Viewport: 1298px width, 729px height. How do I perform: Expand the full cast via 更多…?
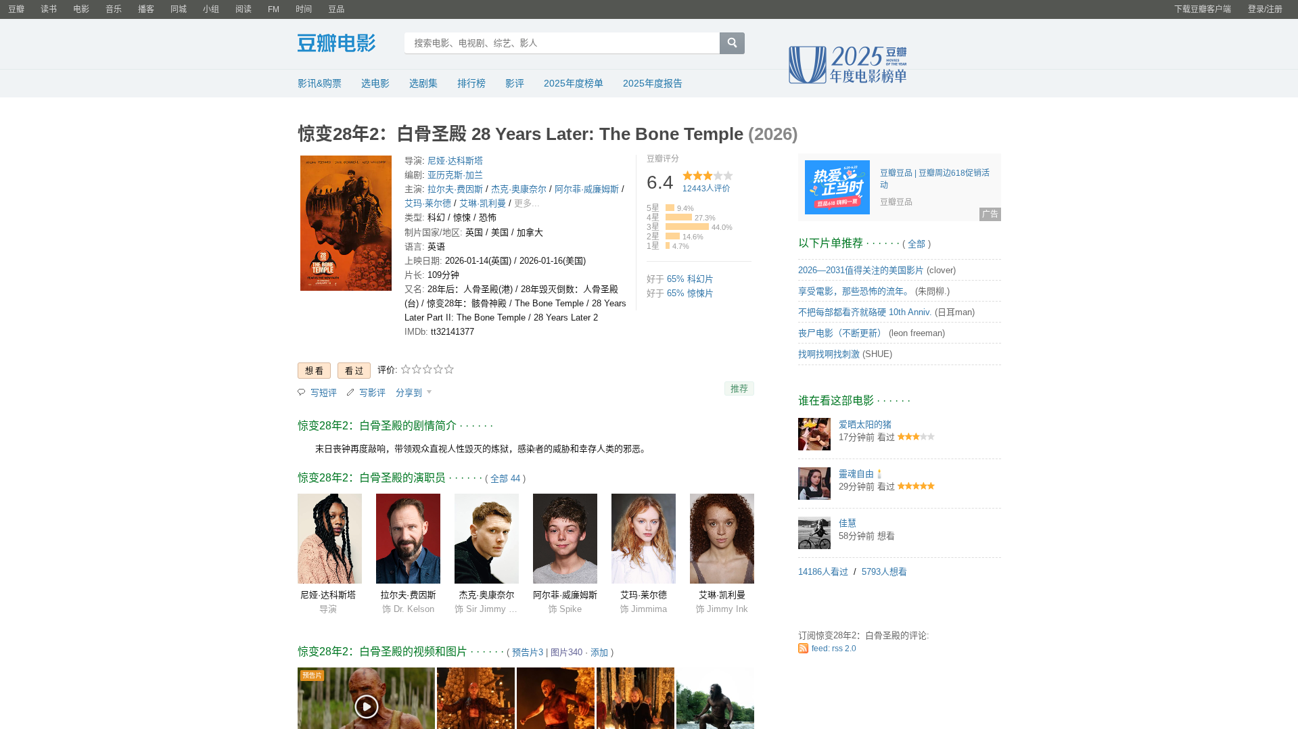tap(527, 204)
